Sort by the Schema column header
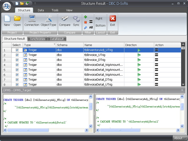Image resolution: width=188 pixels, height=141 pixels. (x=70, y=45)
